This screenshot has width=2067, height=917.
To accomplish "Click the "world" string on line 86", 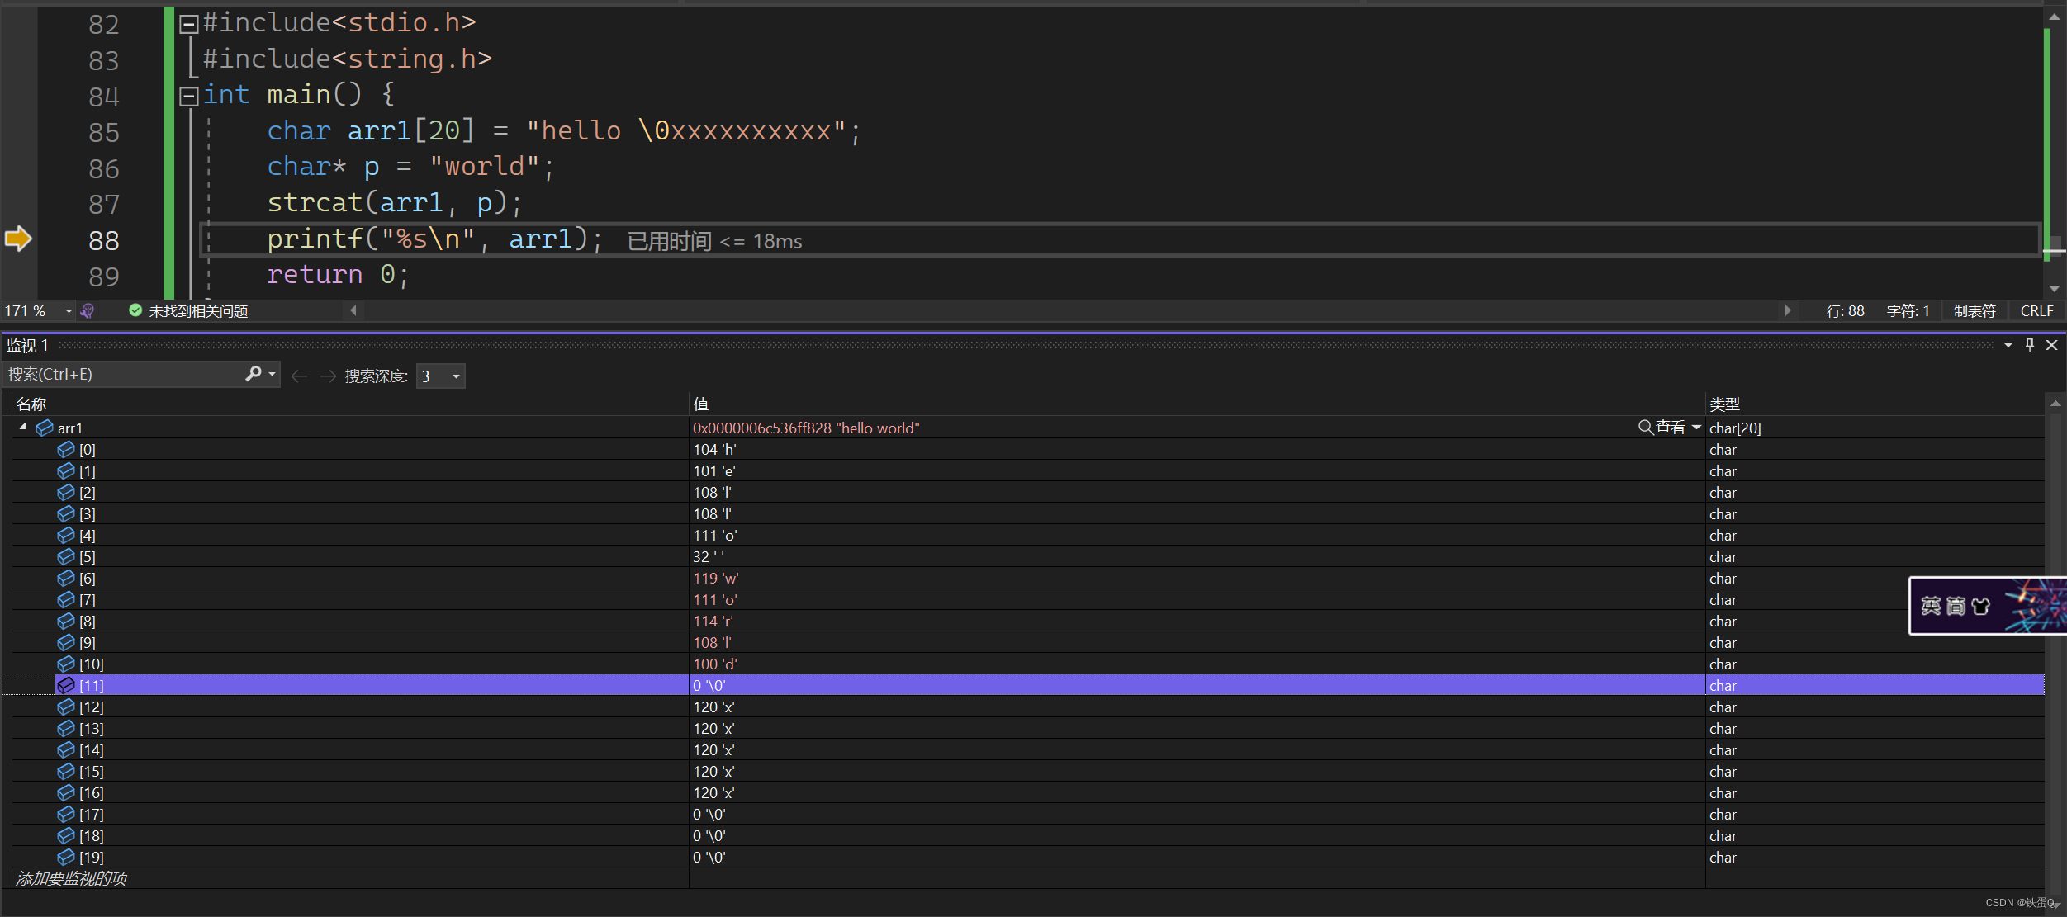I will (485, 167).
